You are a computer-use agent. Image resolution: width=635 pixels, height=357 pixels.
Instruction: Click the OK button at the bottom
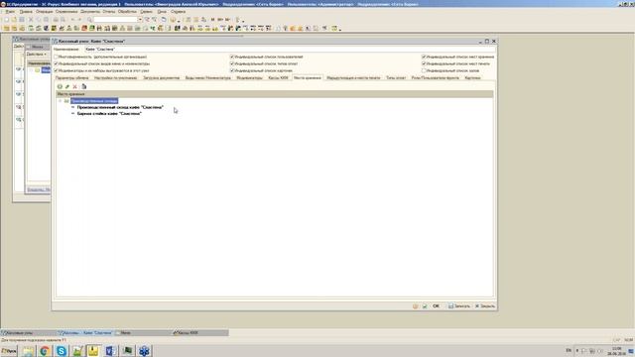(x=437, y=306)
